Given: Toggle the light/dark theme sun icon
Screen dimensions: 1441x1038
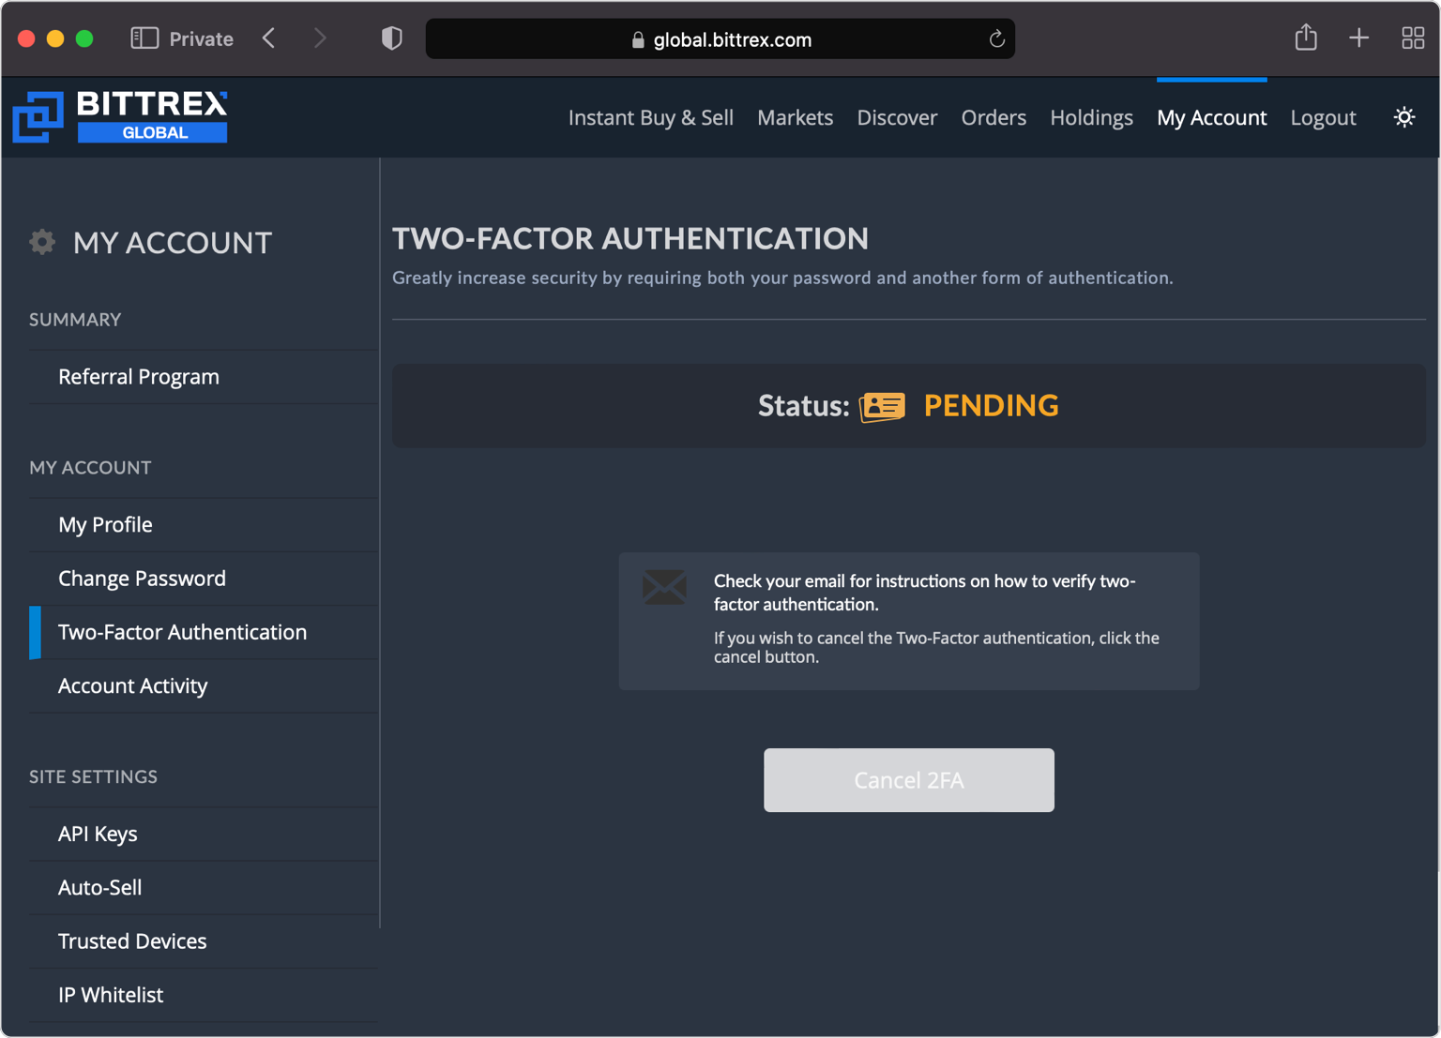Looking at the screenshot, I should pyautogui.click(x=1403, y=117).
